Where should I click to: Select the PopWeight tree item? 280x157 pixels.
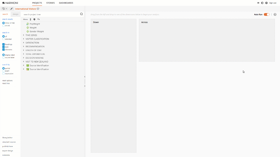(x=35, y=24)
